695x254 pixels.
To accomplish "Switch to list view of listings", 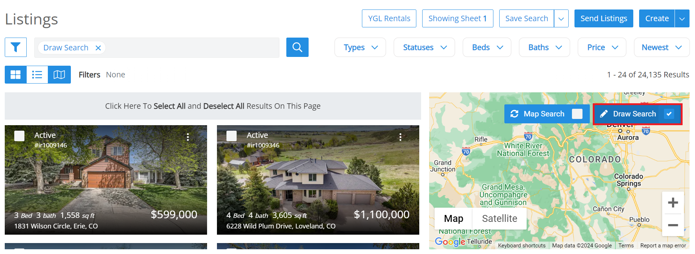I will point(37,74).
